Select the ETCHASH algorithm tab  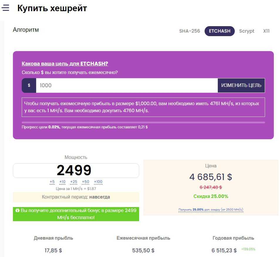[x=220, y=31]
